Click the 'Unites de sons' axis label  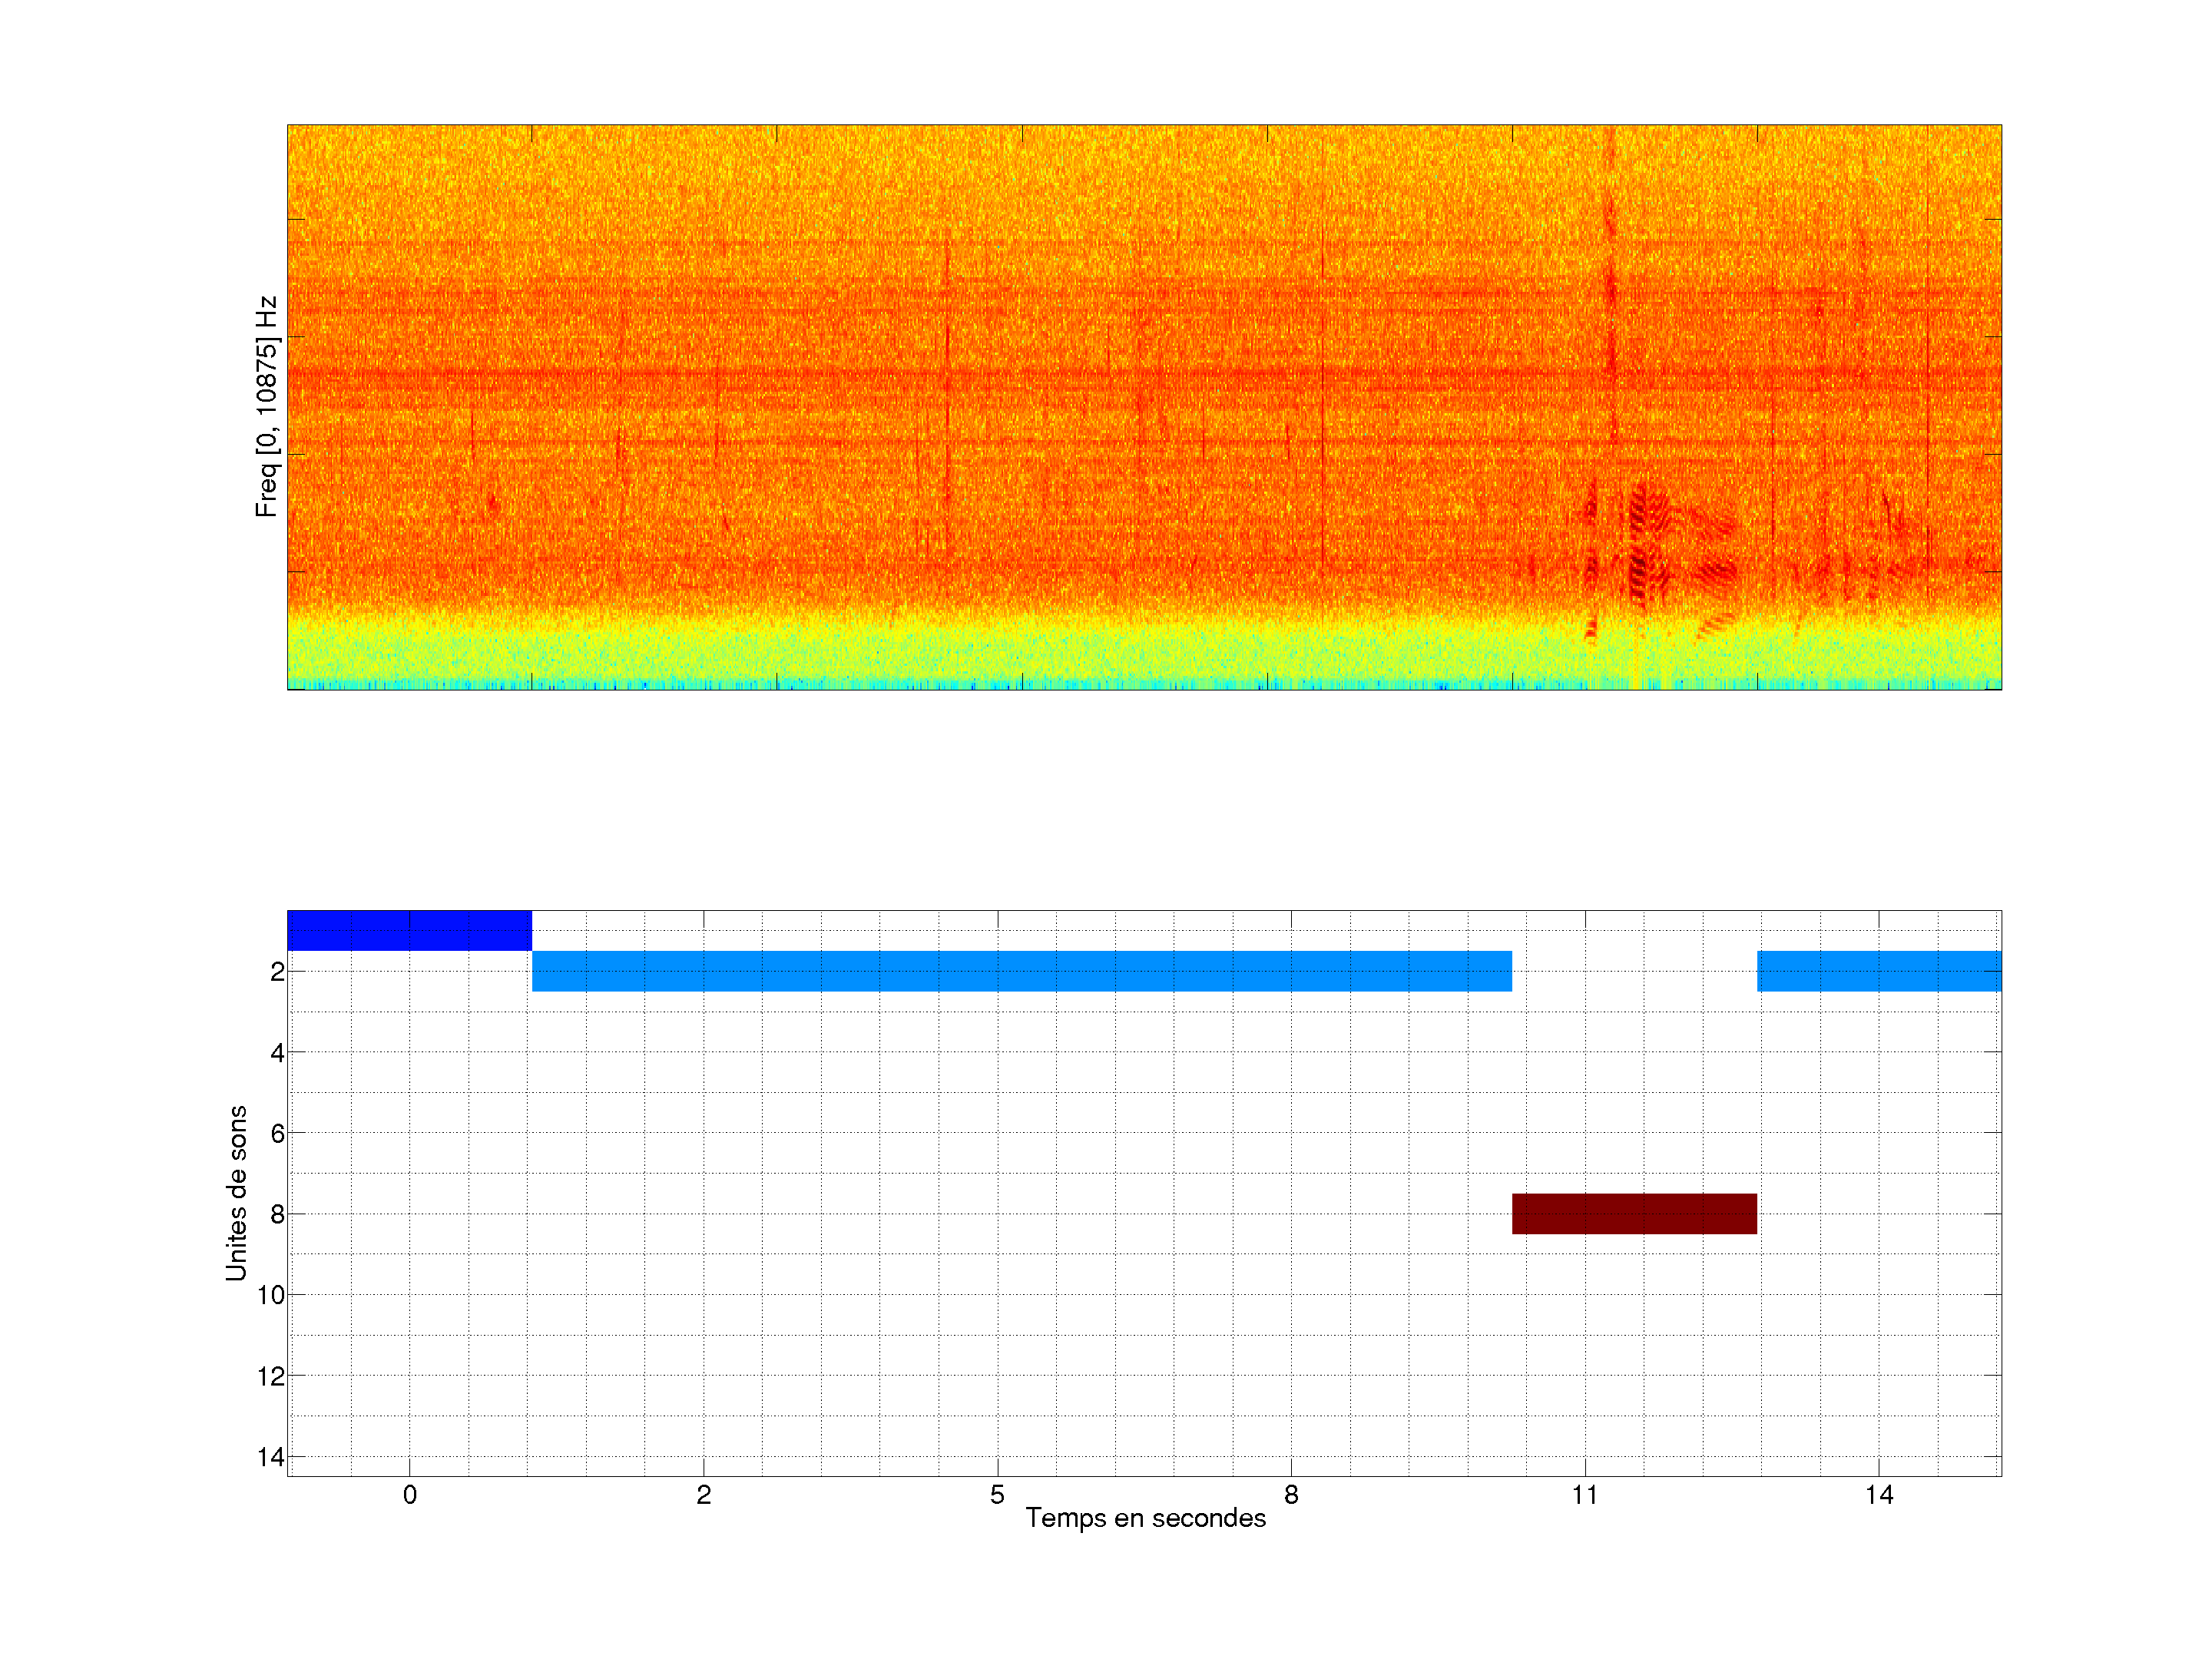(236, 1193)
